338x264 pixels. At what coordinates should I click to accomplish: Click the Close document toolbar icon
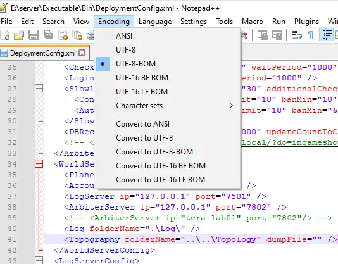coord(63,35)
